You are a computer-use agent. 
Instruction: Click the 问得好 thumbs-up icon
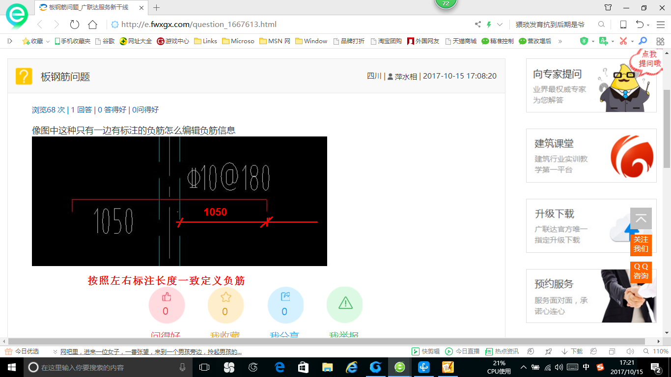167,305
